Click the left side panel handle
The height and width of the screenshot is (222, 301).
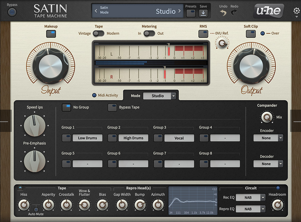pos(5,121)
